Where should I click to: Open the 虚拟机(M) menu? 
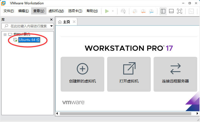(x=56, y=11)
